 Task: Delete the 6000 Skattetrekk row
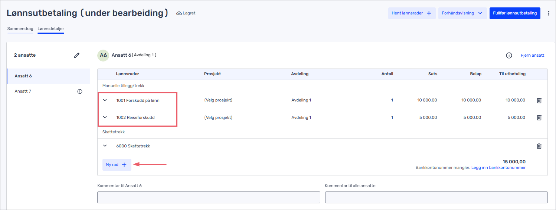point(539,146)
